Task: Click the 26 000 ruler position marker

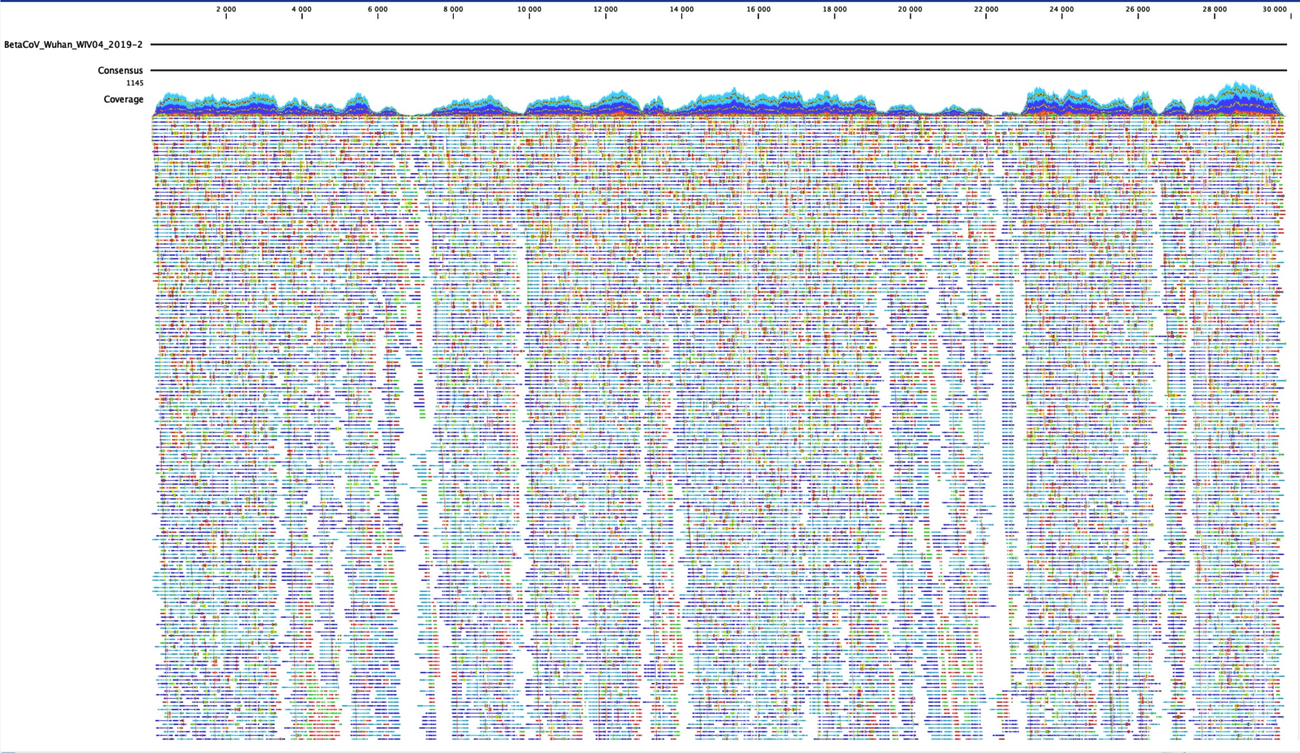Action: (x=1138, y=9)
